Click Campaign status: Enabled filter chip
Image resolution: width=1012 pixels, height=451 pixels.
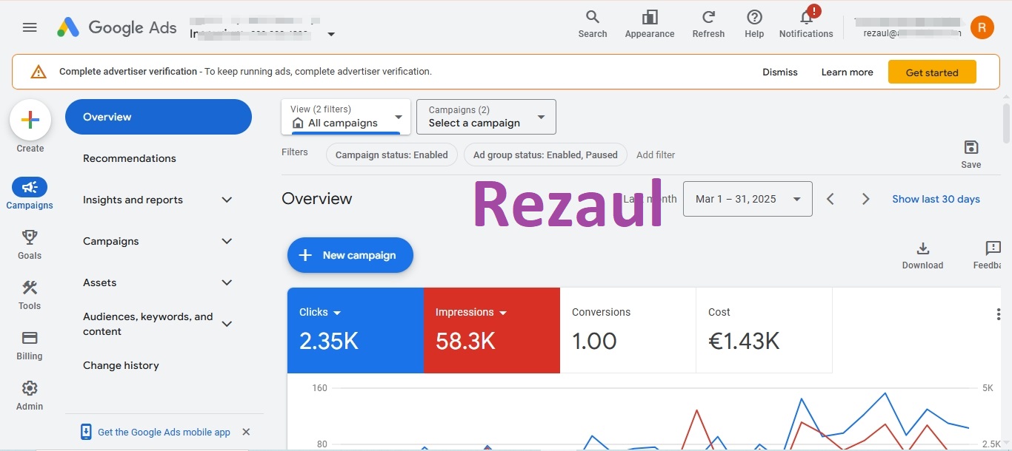point(392,155)
